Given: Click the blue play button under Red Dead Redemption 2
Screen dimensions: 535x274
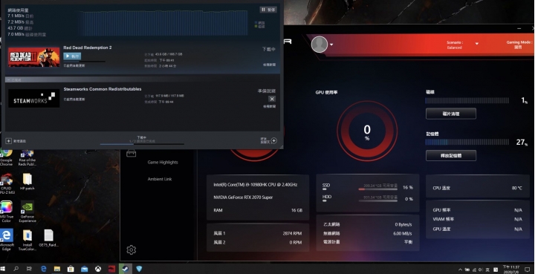Looking at the screenshot, I should pyautogui.click(x=72, y=56).
